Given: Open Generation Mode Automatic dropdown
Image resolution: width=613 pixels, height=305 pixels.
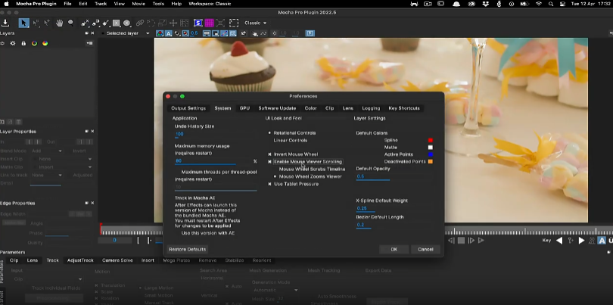Looking at the screenshot, I should 275,290.
